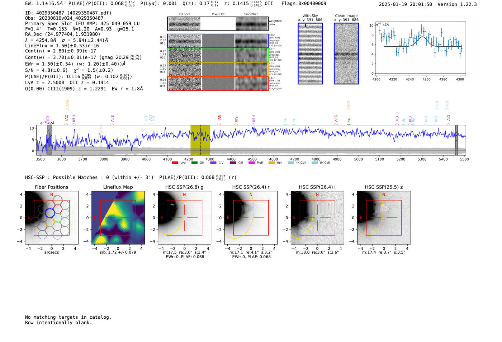Open the HSC SSP(25.5) z cutout

point(384,217)
